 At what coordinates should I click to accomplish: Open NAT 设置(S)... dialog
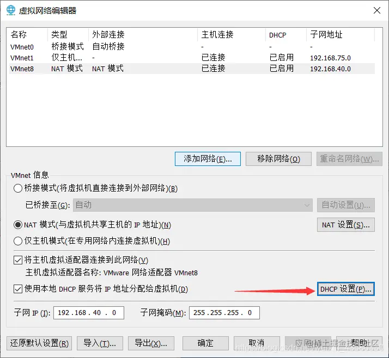[346, 225]
